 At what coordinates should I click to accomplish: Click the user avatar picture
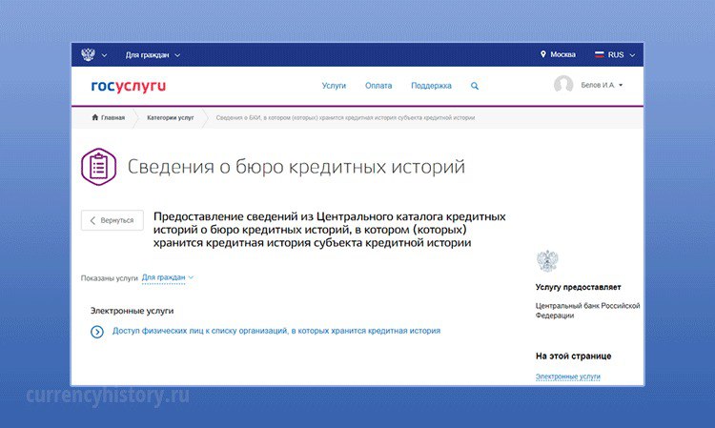[563, 85]
